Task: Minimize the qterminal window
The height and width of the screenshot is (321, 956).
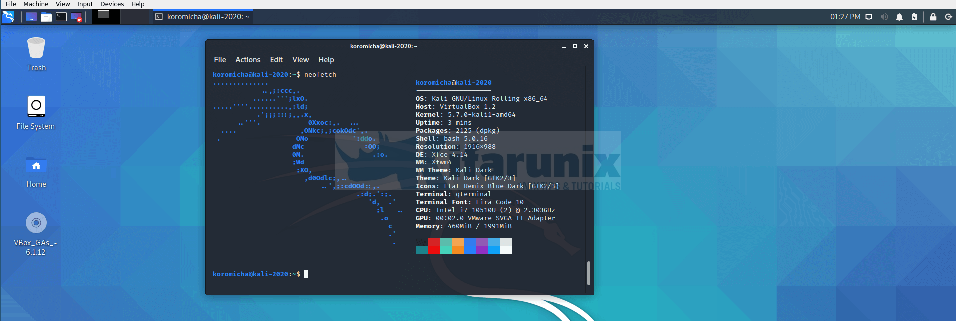Action: 564,46
